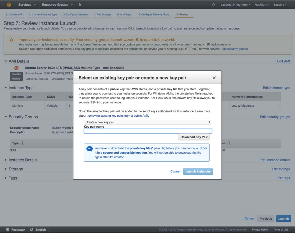Open 'removing existing key pairs from a public AMI' link
The width and height of the screenshot is (295, 233).
click(x=117, y=116)
